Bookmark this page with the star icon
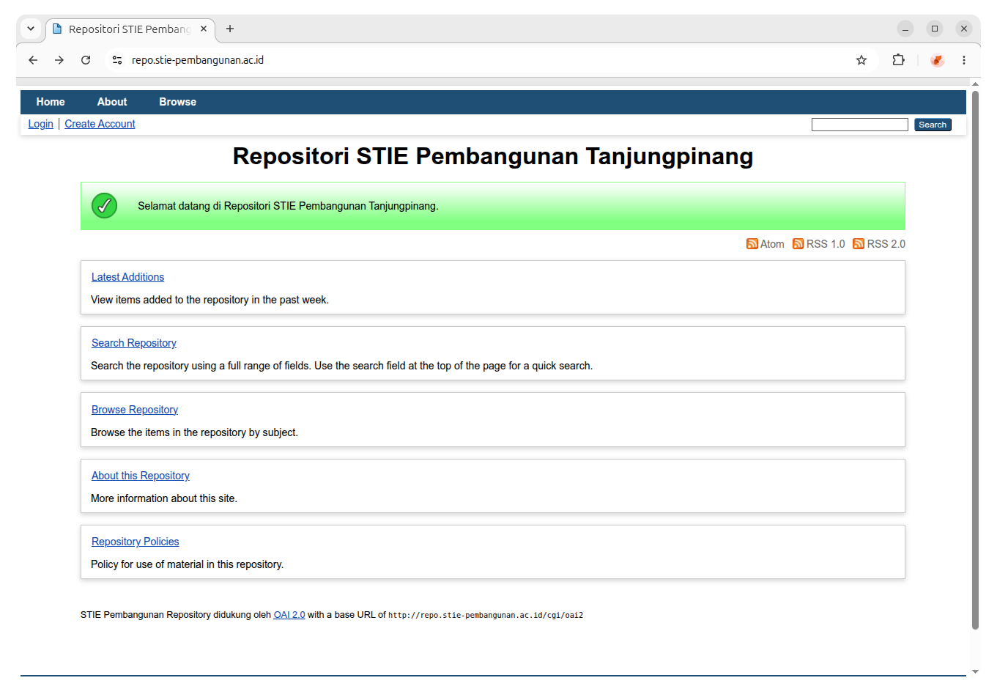Viewport: 997px width, 697px height. click(x=861, y=60)
